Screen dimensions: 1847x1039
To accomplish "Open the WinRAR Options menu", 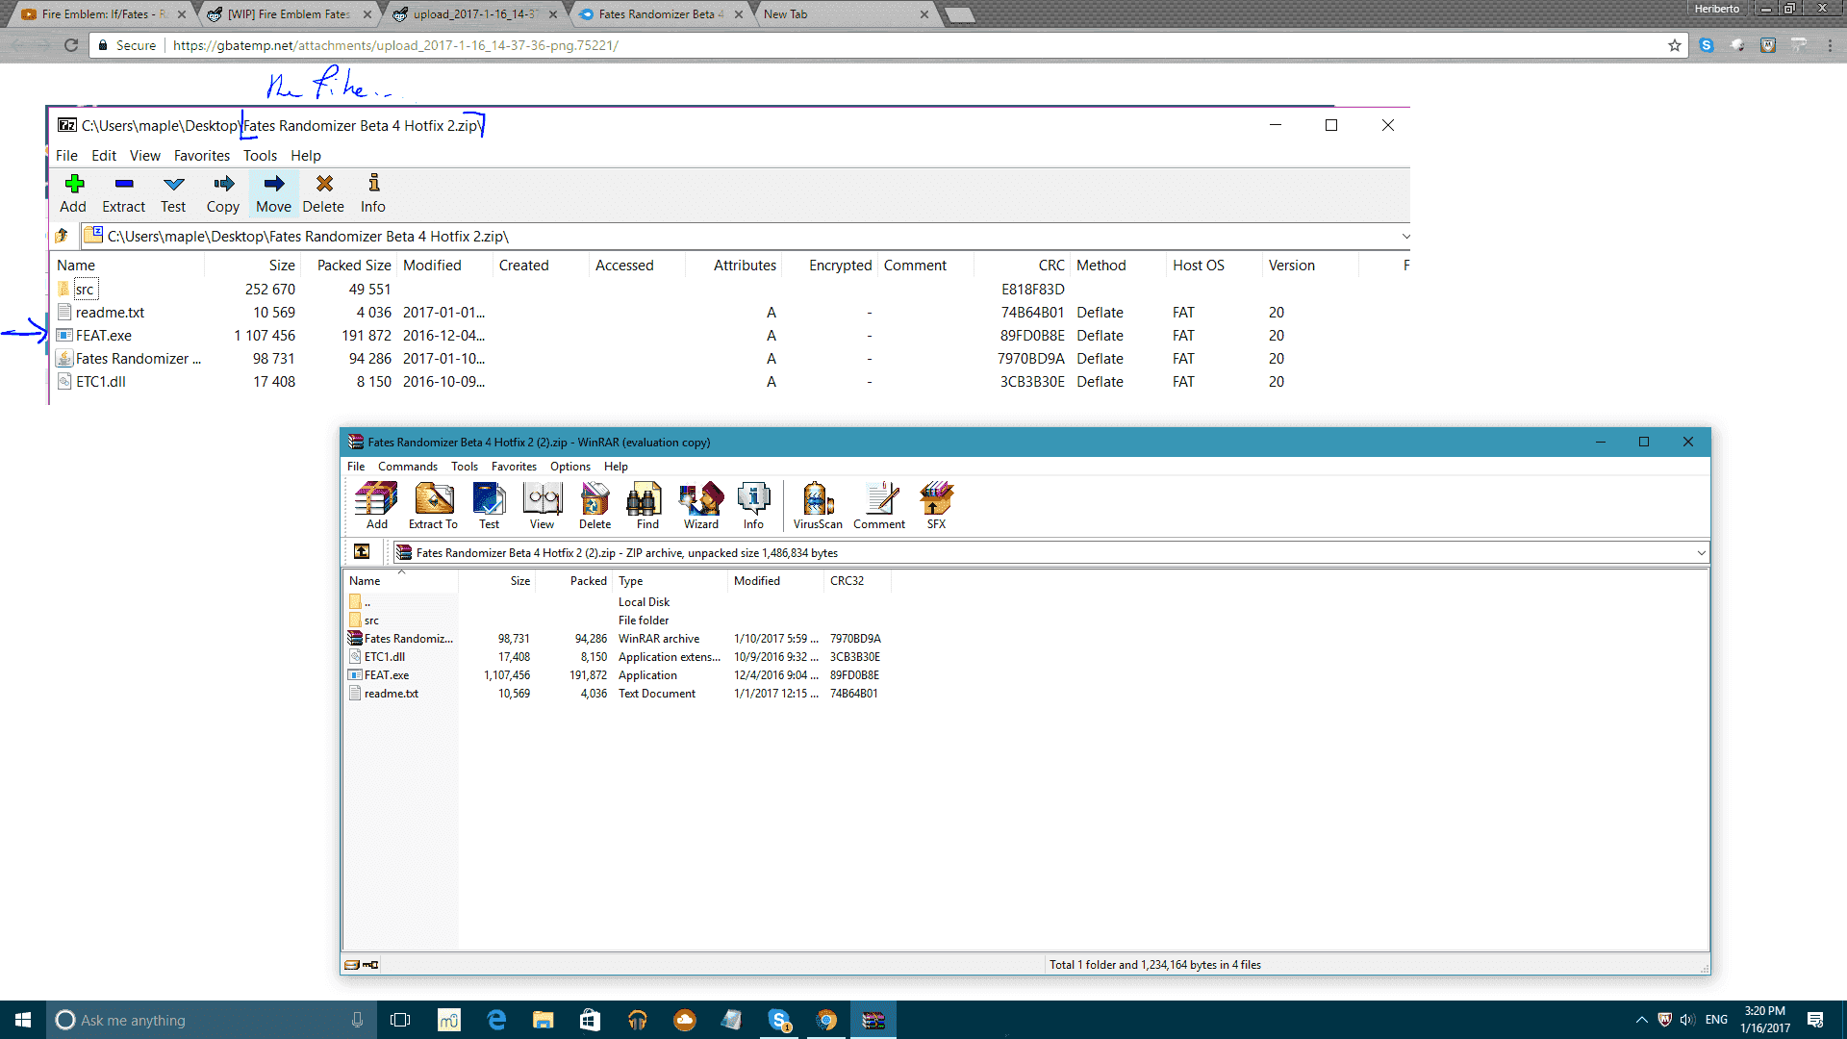I will [570, 467].
